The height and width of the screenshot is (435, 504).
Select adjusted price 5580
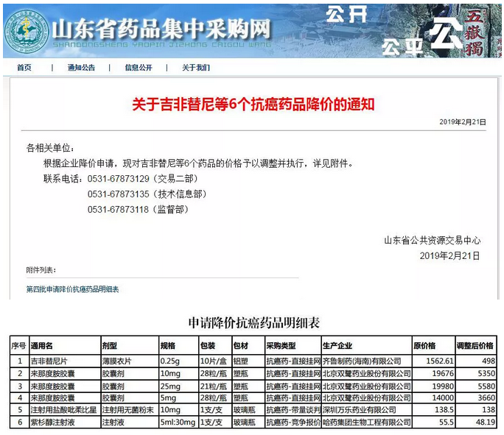pyautogui.click(x=476, y=386)
